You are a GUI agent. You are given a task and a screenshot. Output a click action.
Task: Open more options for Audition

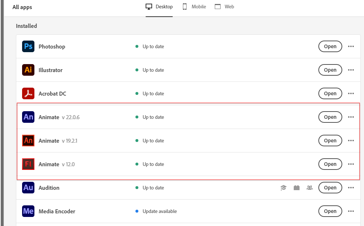click(351, 188)
